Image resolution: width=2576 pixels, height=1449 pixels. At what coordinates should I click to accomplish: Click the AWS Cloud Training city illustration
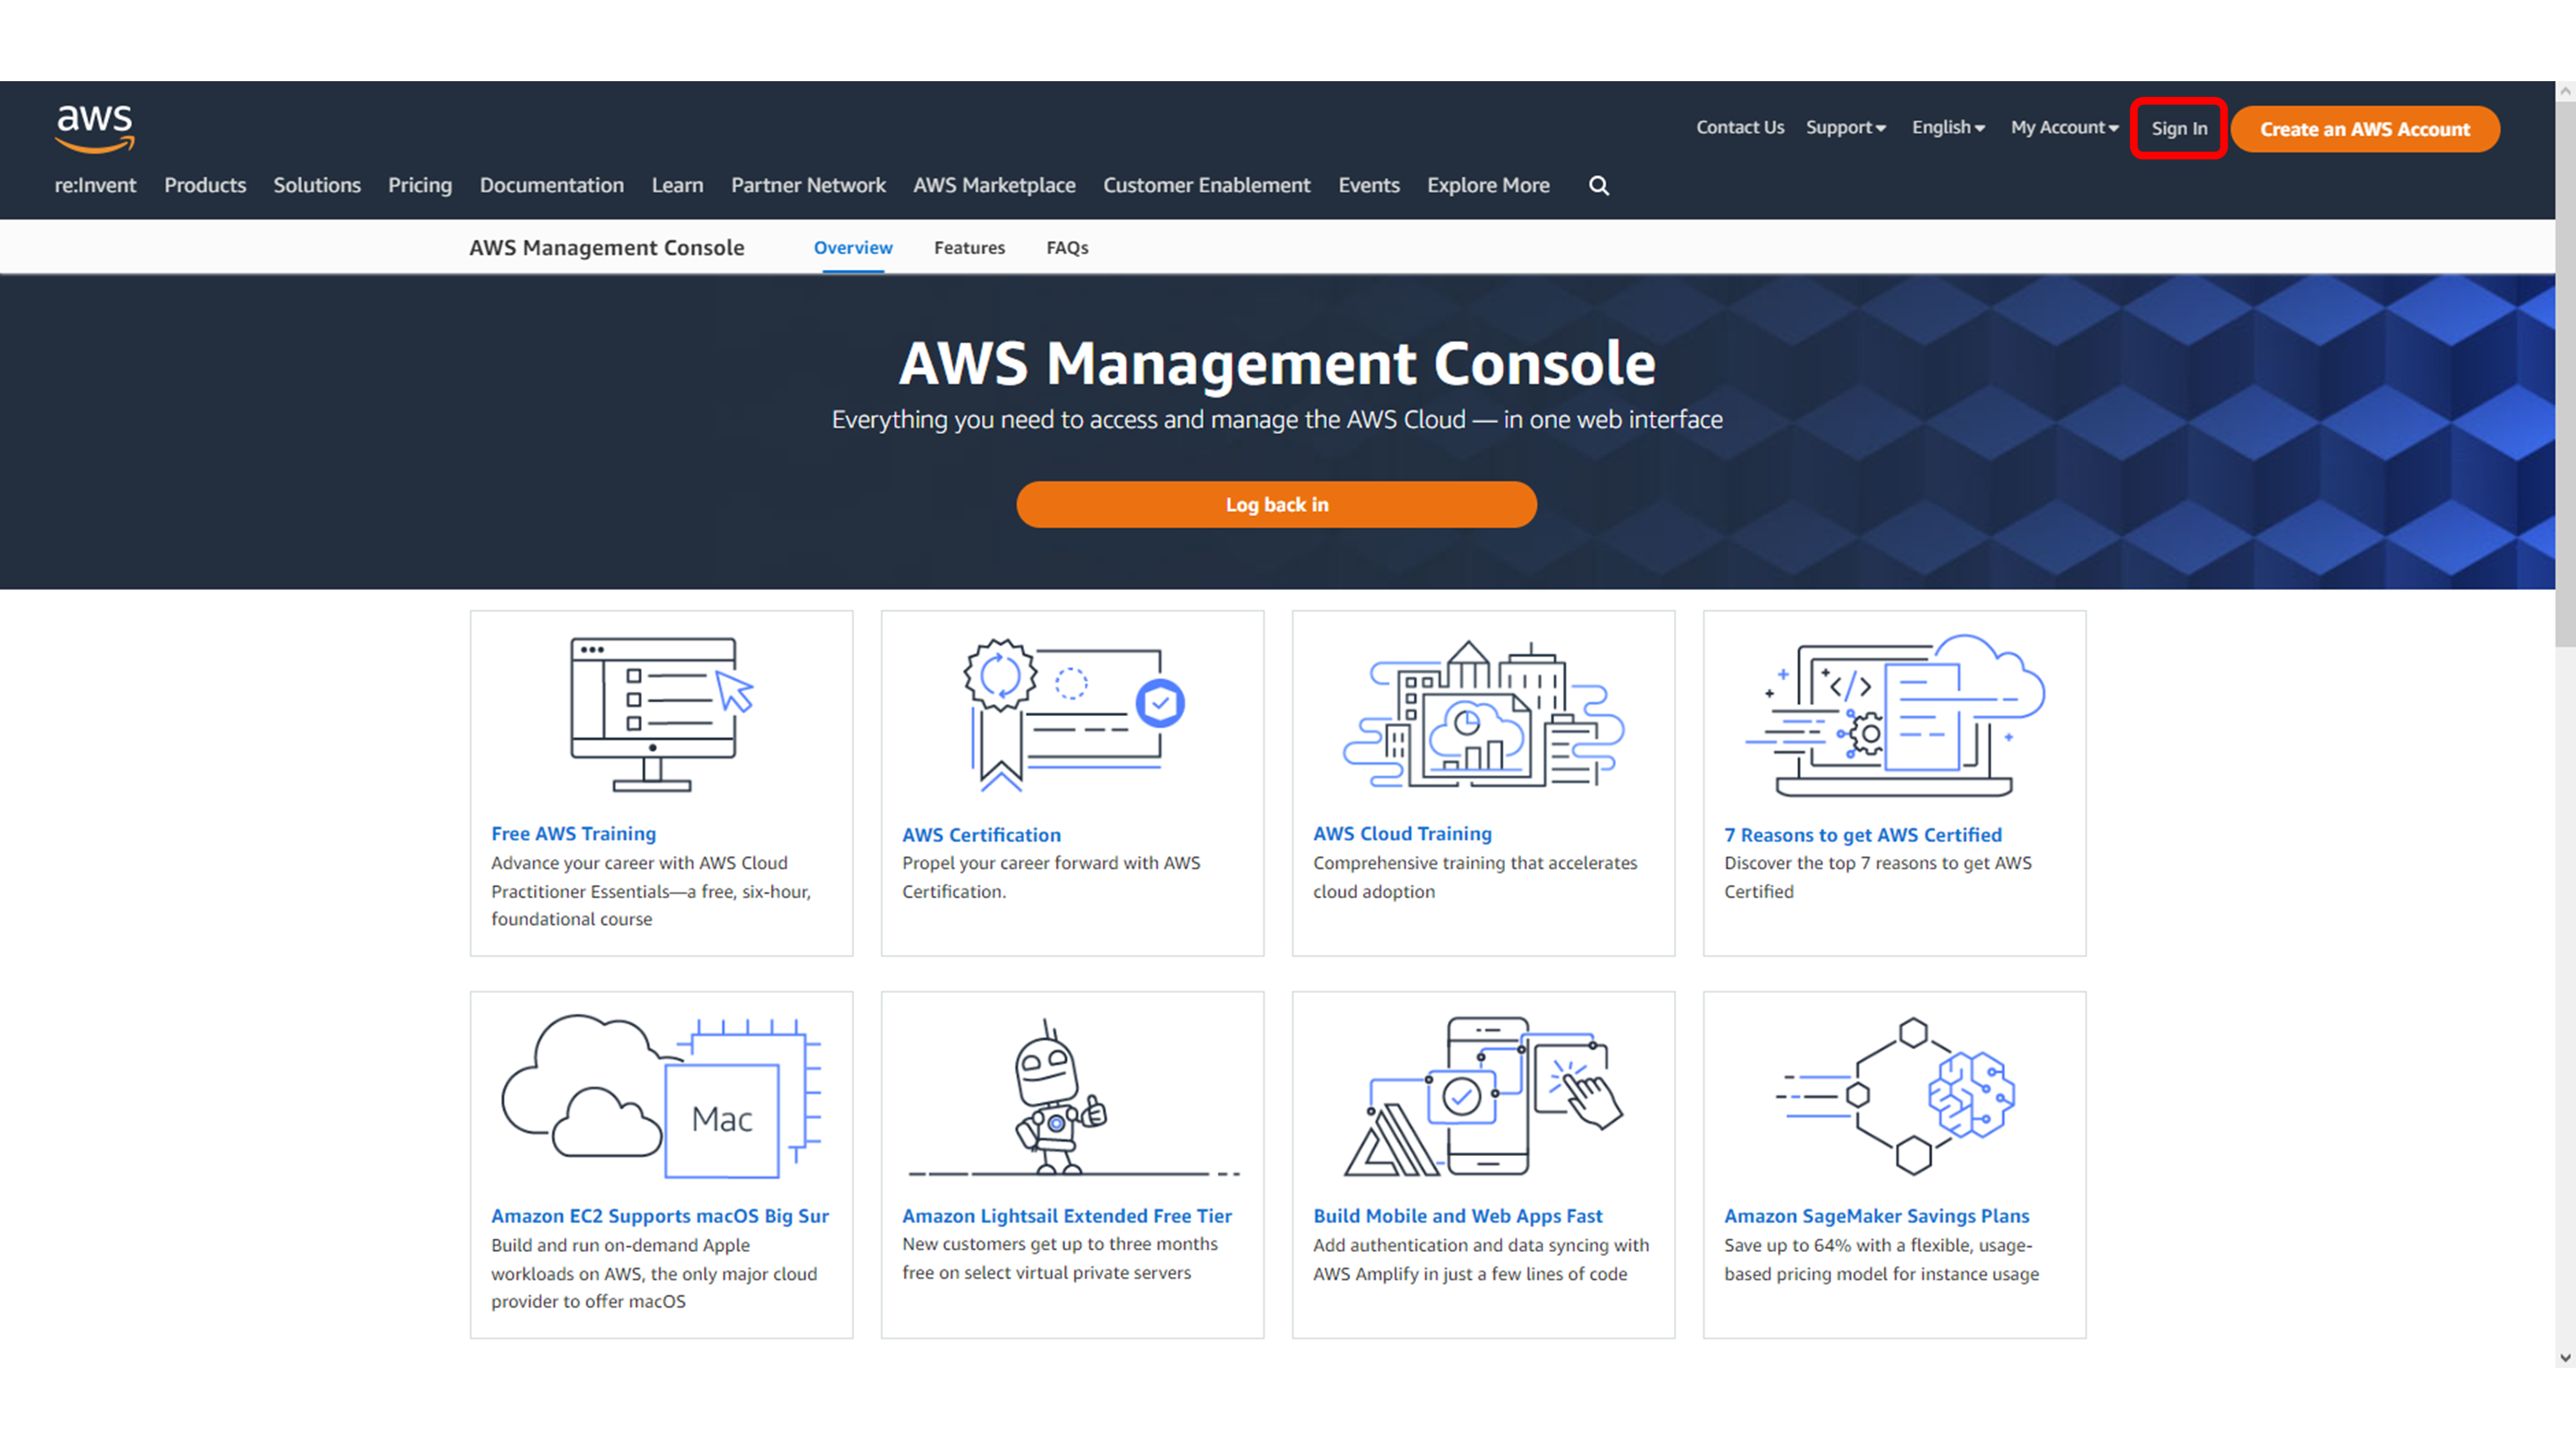1483,714
